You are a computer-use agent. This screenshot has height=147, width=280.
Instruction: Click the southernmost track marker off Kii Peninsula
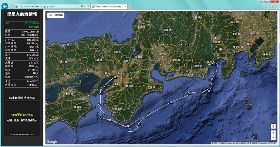tap(133, 131)
